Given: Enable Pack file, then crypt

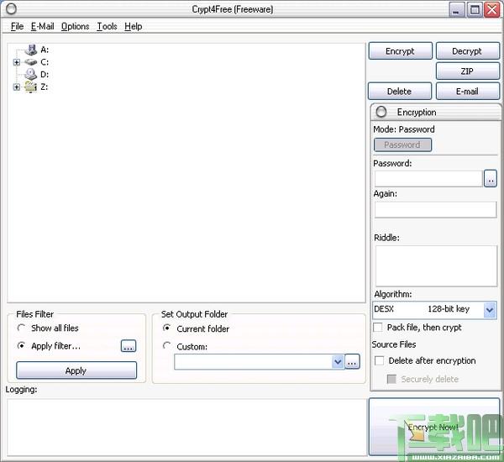Looking at the screenshot, I should pyautogui.click(x=378, y=328).
